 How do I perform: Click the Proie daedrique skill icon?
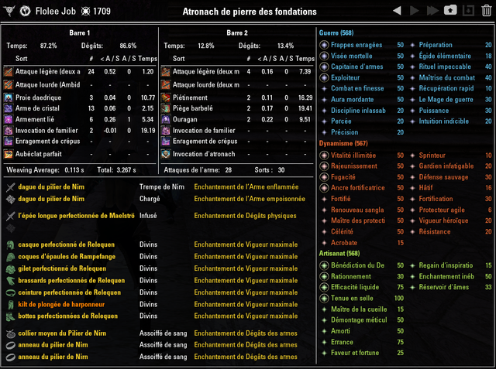pos(9,97)
